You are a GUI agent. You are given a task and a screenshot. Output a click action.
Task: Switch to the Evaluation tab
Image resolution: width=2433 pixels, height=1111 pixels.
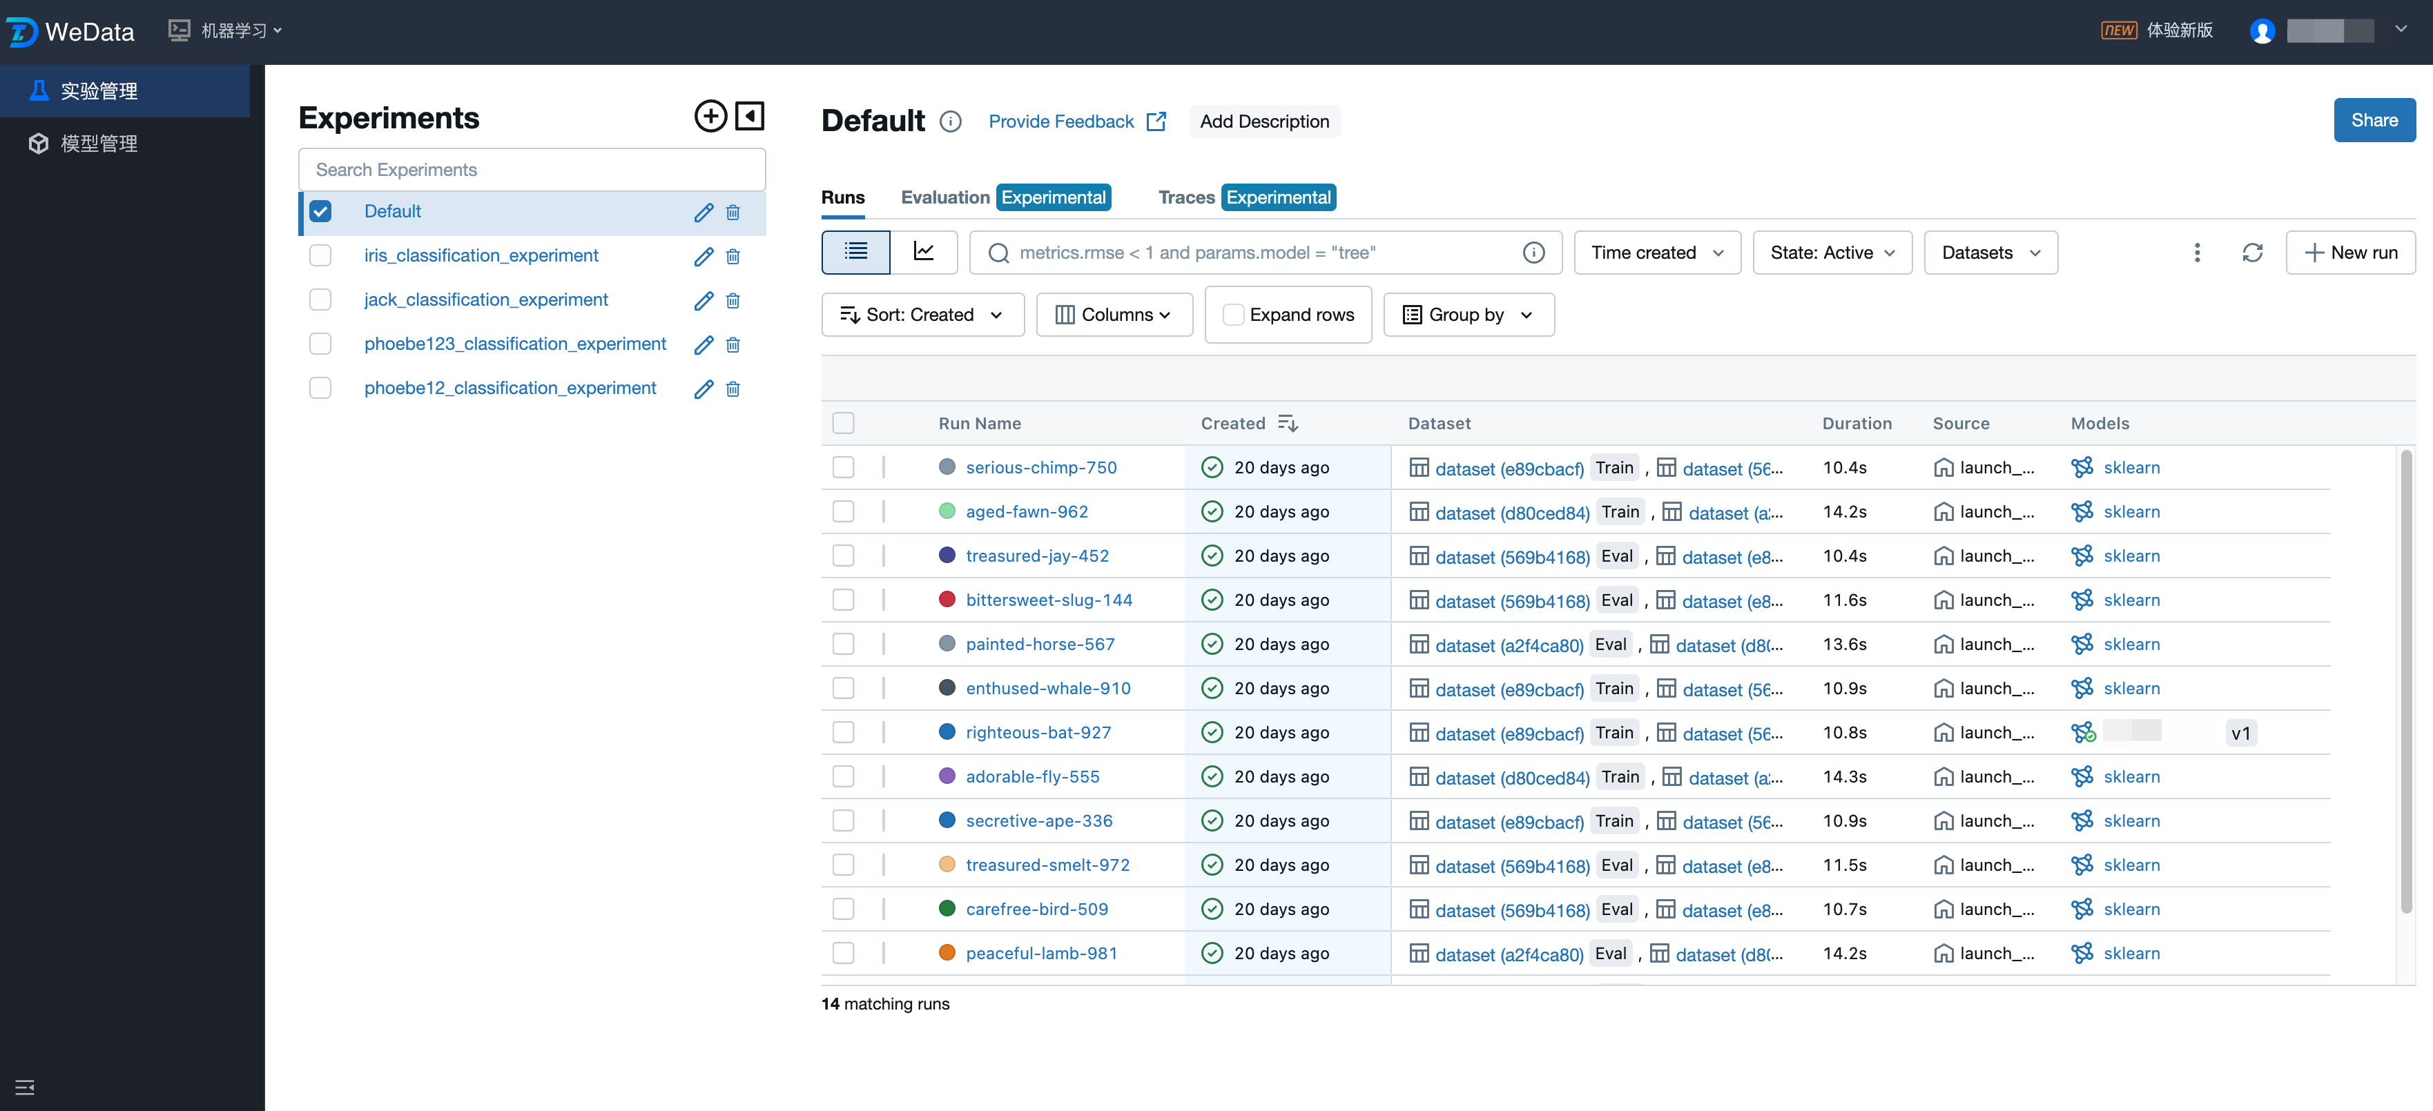click(944, 197)
